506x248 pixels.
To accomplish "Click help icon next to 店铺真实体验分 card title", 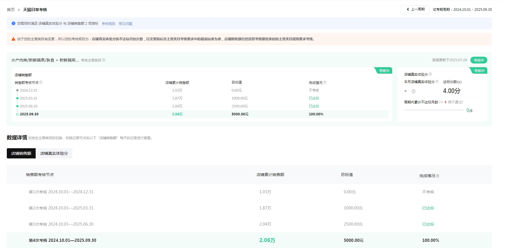I will click(430, 74).
